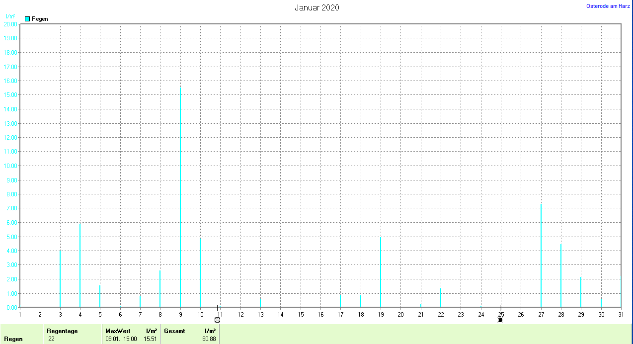Select the tallest rain bar on day 9
633x344 pixels.
[x=180, y=199]
